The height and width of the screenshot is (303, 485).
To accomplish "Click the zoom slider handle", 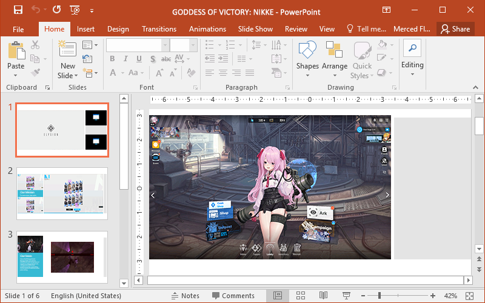I will 380,296.
